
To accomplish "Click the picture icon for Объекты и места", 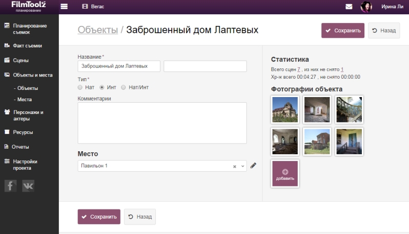I will click(7, 75).
